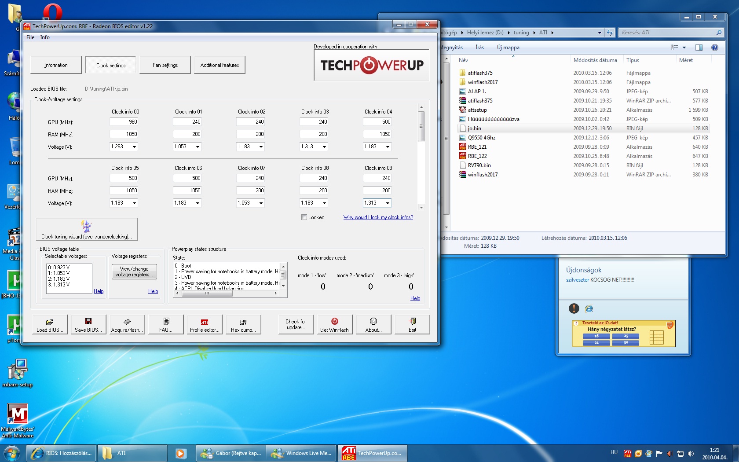Screen dimensions: 739x462
Task: Click Clock info 04 RAM MHz field
Action: click(x=377, y=134)
